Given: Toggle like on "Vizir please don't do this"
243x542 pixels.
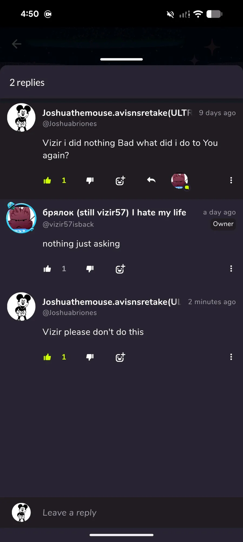Looking at the screenshot, I should point(47,357).
